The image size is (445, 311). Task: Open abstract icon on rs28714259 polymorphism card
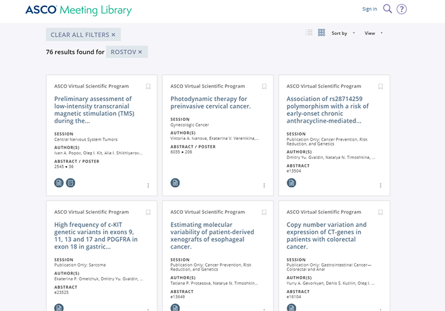click(x=291, y=183)
